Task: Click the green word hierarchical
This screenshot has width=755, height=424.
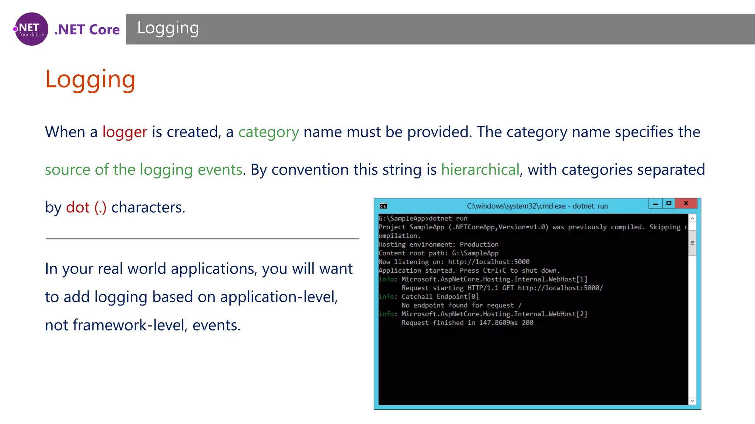Action: click(x=480, y=170)
